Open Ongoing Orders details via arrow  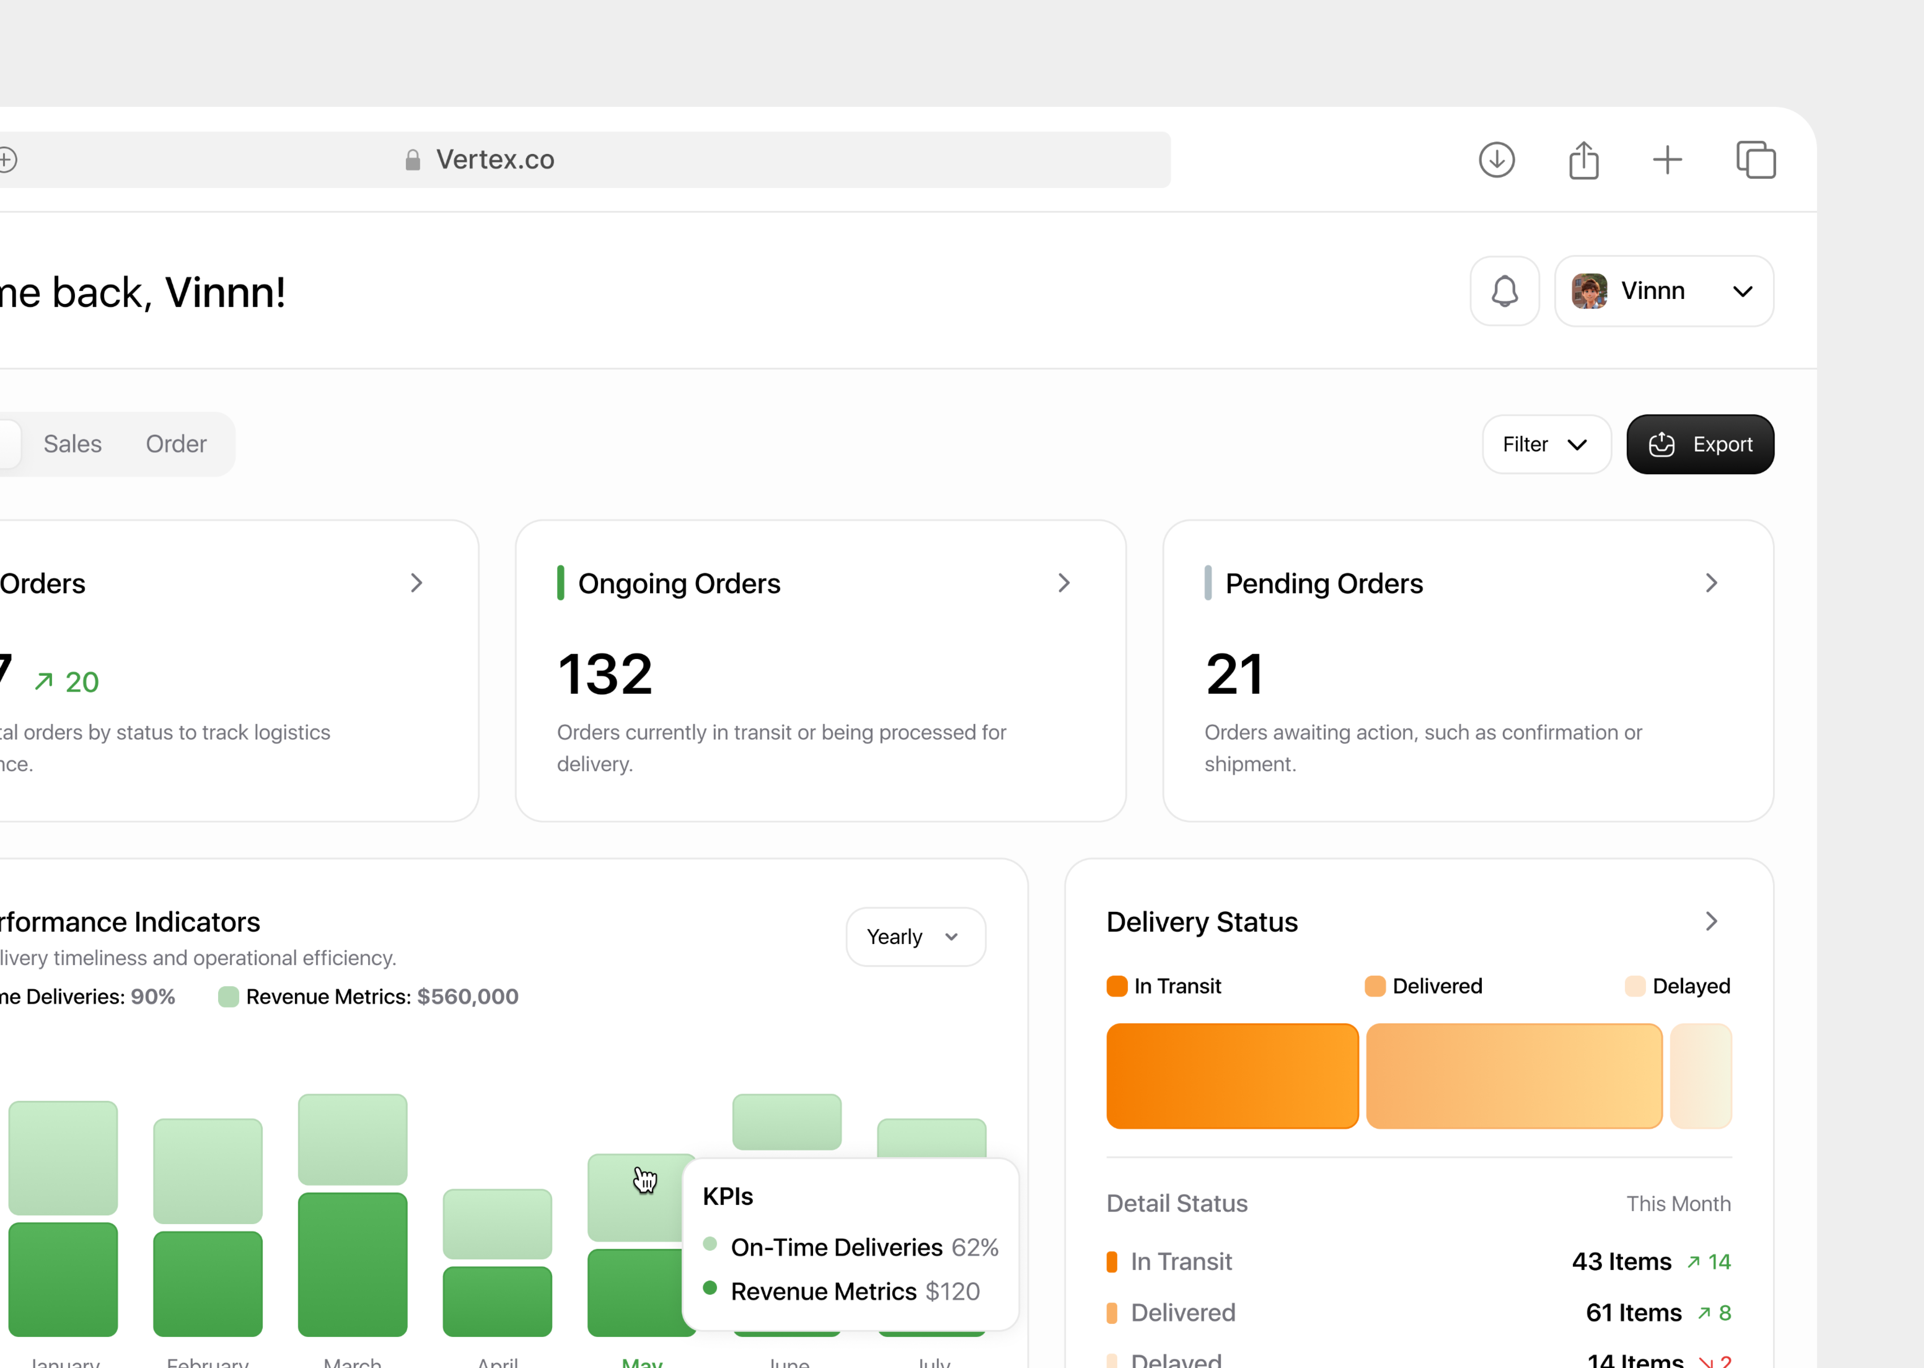(1064, 582)
